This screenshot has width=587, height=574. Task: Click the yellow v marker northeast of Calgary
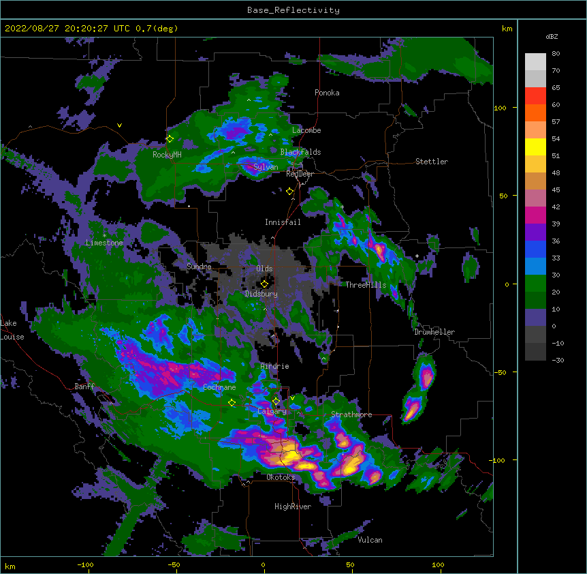pyautogui.click(x=292, y=398)
